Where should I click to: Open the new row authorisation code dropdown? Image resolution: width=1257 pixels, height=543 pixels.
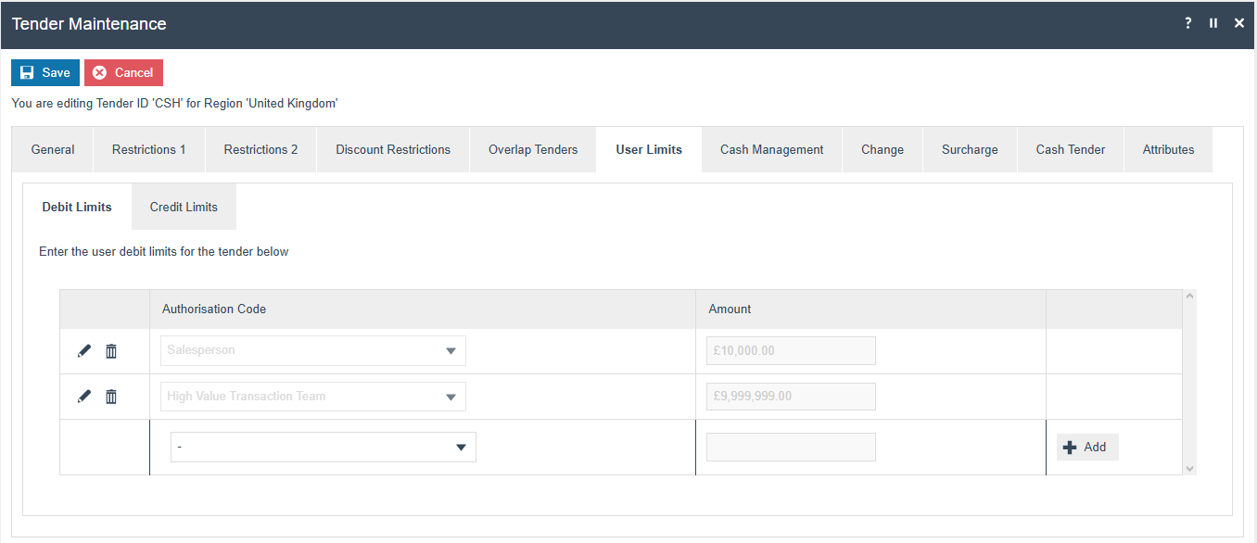(x=324, y=447)
